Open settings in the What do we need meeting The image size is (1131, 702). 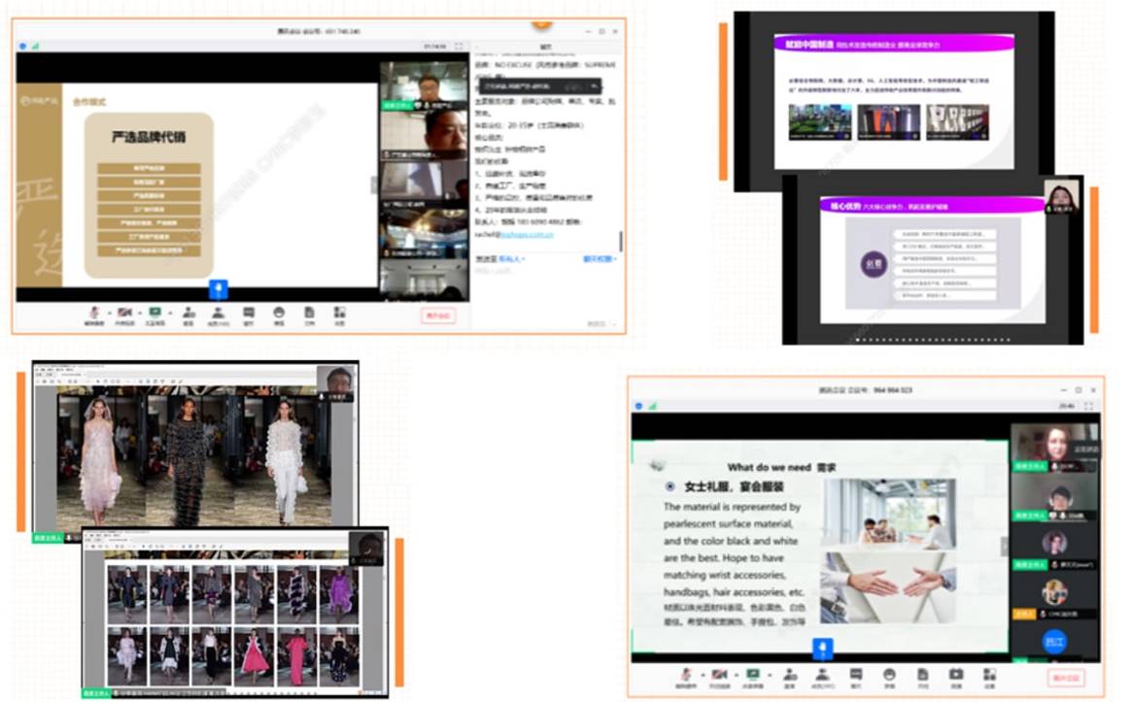989,679
